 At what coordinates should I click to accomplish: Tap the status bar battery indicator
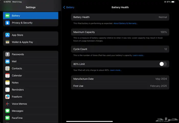pos(173,2)
